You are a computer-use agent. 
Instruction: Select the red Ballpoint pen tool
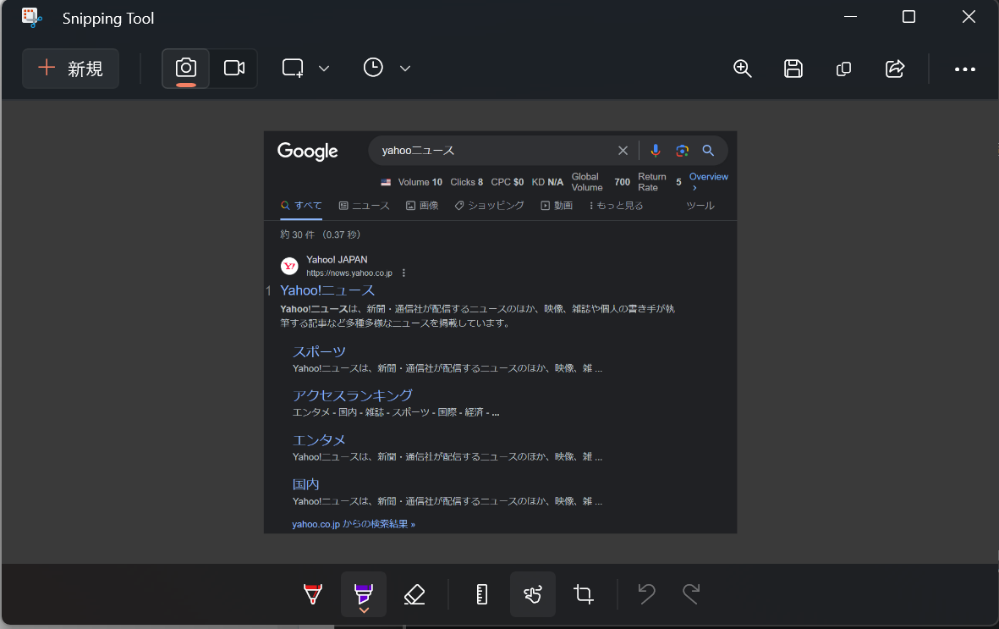pyautogui.click(x=313, y=594)
